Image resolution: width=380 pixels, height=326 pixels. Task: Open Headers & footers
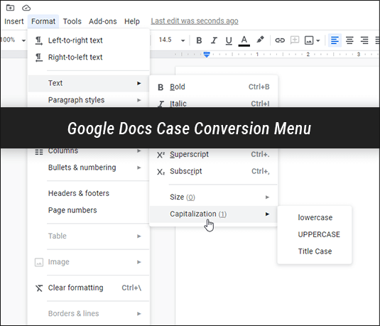tap(89, 193)
